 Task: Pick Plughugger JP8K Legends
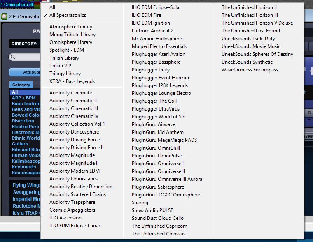(160, 85)
